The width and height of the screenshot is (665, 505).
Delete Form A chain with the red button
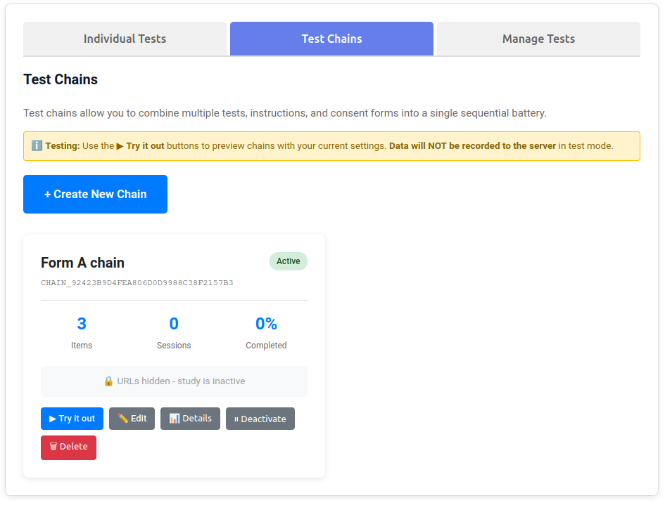click(x=68, y=447)
